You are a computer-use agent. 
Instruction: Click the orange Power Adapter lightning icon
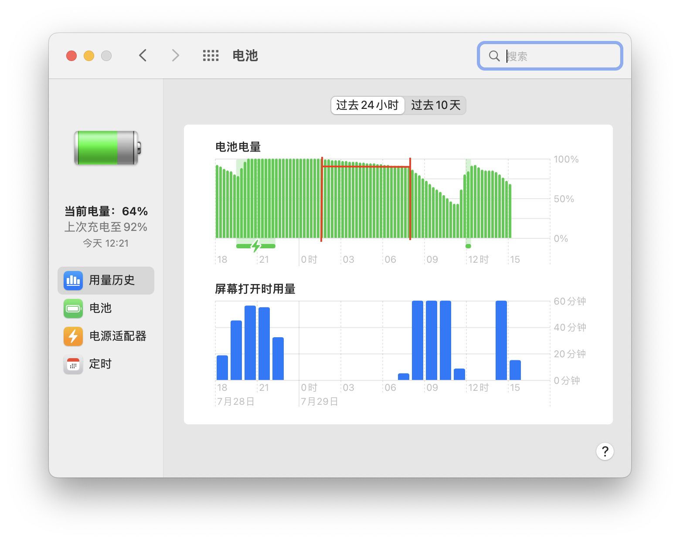(73, 336)
